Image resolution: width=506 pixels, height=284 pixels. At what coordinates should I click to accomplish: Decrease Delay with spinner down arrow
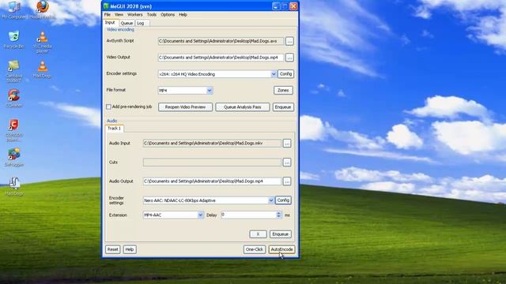click(279, 216)
